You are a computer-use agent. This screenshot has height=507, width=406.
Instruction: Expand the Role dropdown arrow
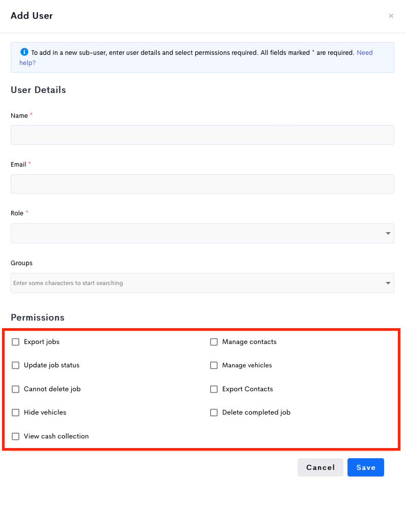[x=388, y=233]
